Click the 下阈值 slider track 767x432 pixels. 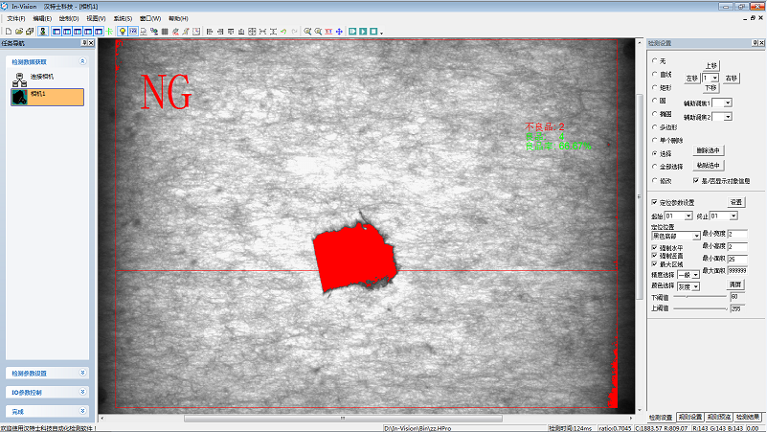(699, 297)
